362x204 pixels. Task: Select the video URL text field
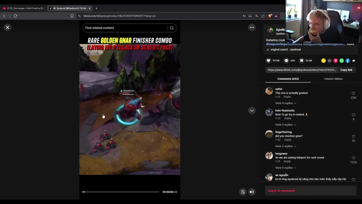click(x=302, y=70)
